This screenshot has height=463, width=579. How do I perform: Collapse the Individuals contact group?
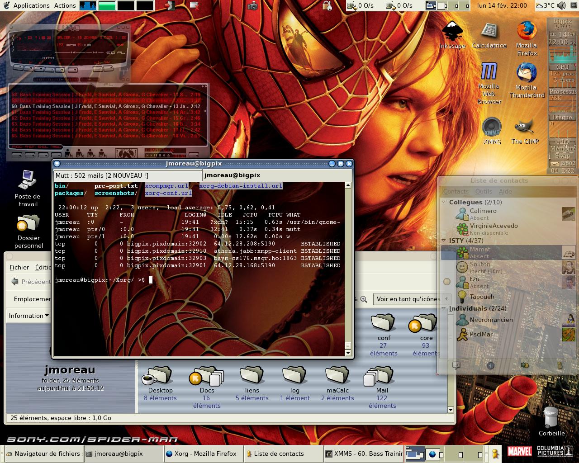(444, 308)
